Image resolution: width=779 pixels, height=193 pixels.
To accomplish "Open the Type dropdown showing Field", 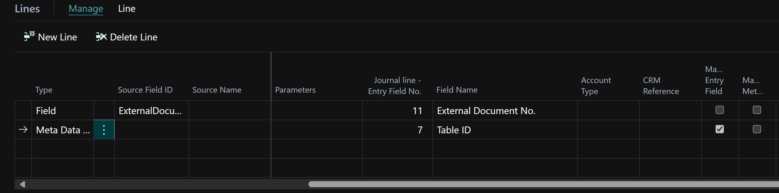I will [62, 111].
